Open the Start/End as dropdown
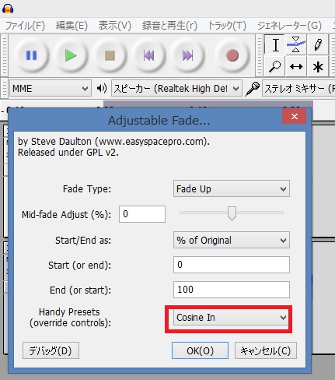 (x=232, y=240)
